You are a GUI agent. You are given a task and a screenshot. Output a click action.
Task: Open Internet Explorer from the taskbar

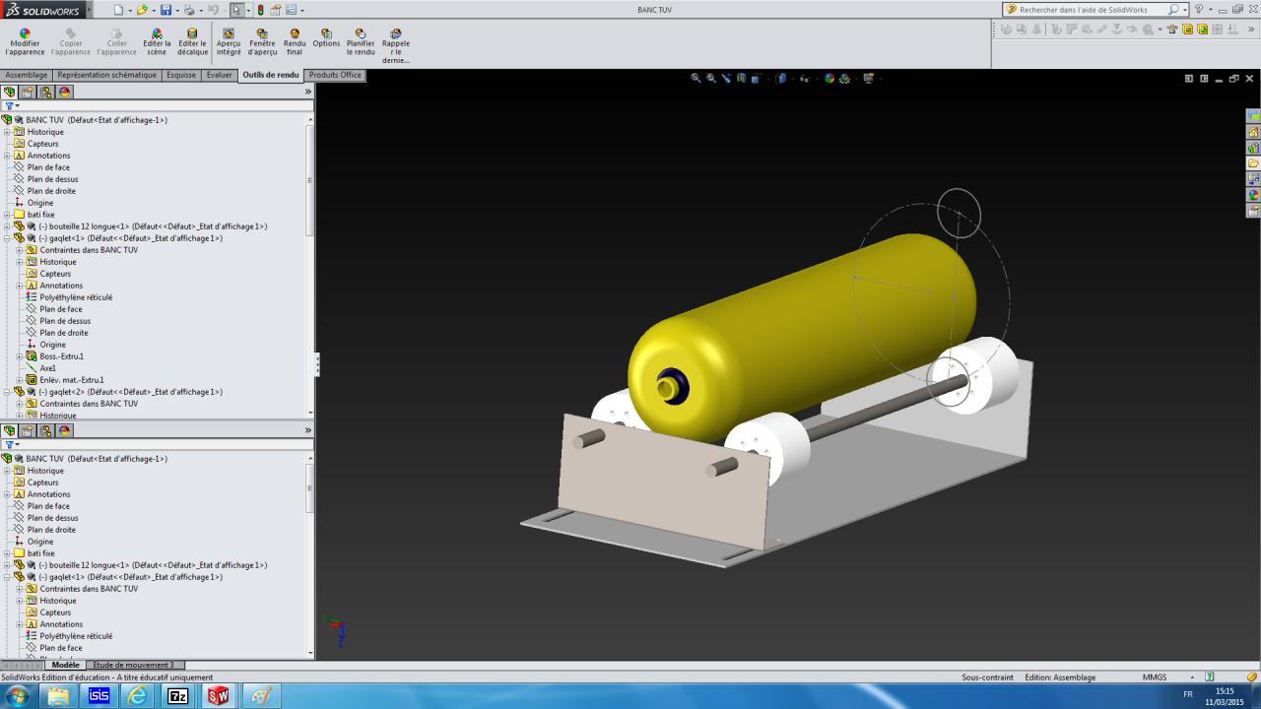(138, 696)
